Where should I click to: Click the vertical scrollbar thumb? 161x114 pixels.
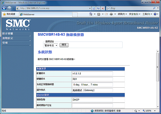tap(158, 67)
